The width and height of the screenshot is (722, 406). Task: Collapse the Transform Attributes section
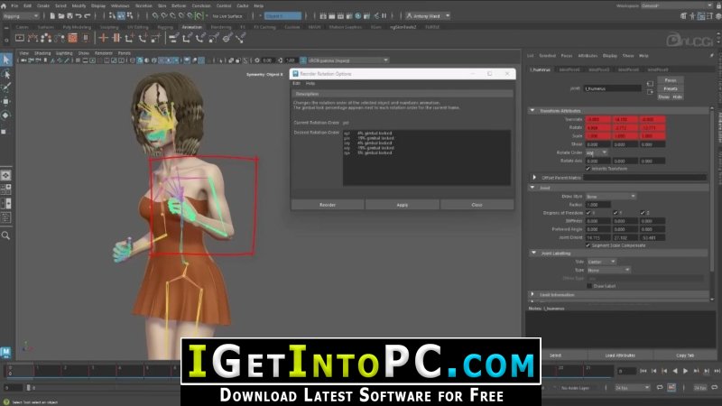(532, 110)
